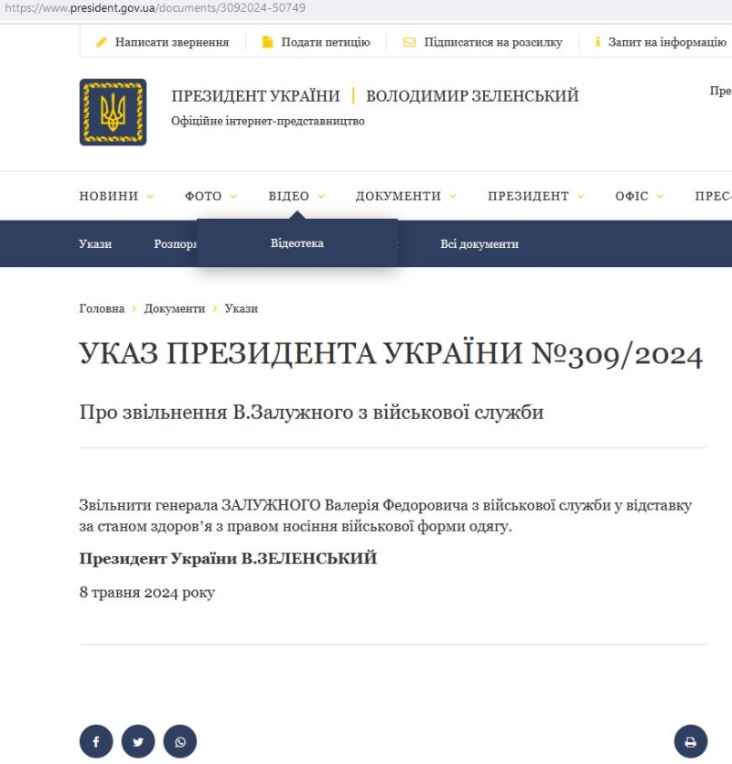This screenshot has height=764, width=732.
Task: Click the document icon for Подати петицію
Action: 268,42
